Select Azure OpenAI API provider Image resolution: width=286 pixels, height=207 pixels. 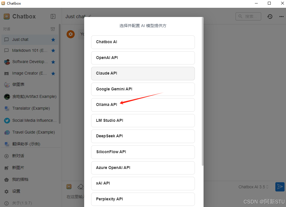pyautogui.click(x=143, y=168)
